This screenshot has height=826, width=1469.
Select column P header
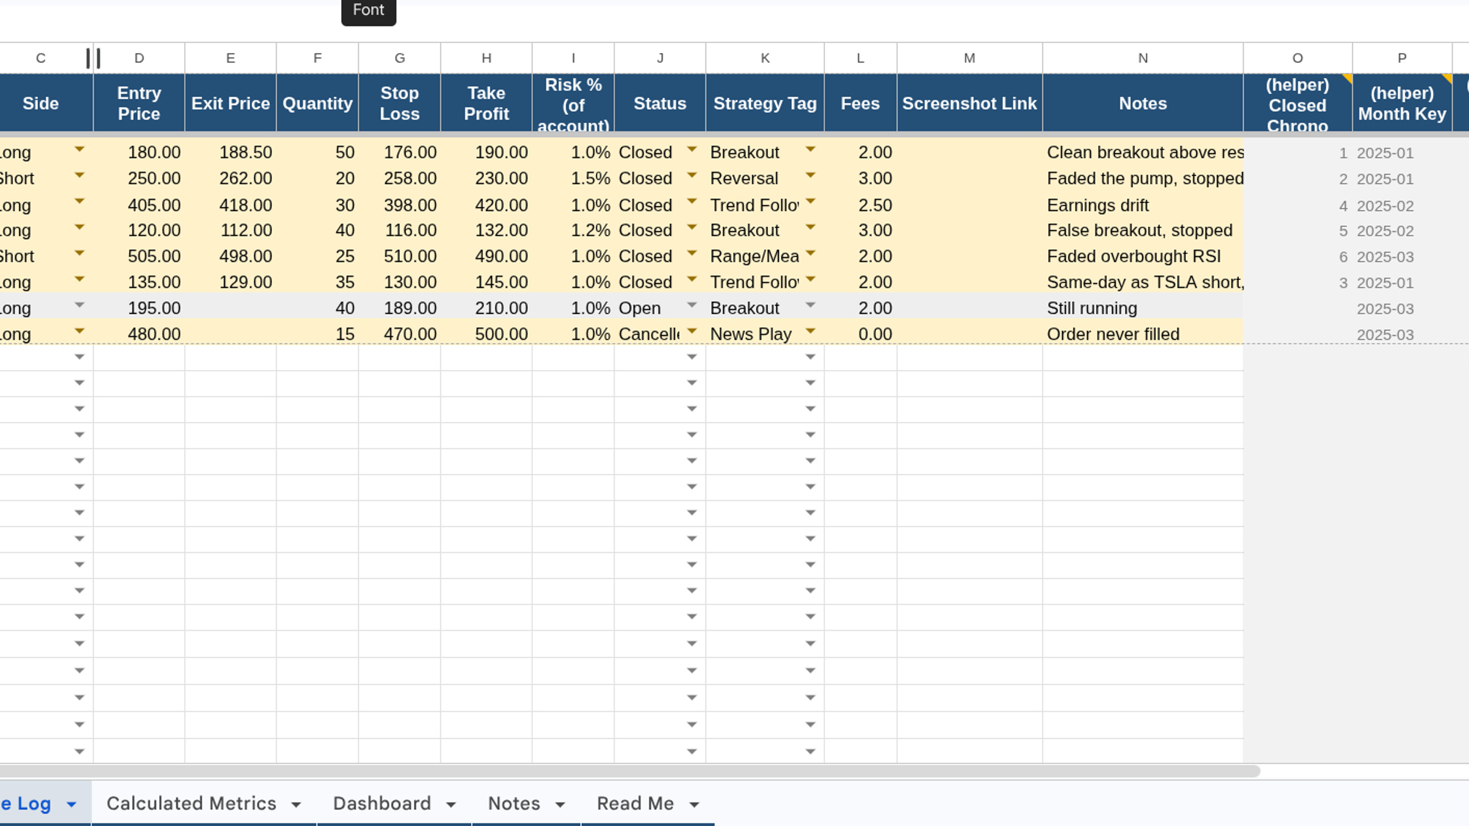tap(1402, 58)
